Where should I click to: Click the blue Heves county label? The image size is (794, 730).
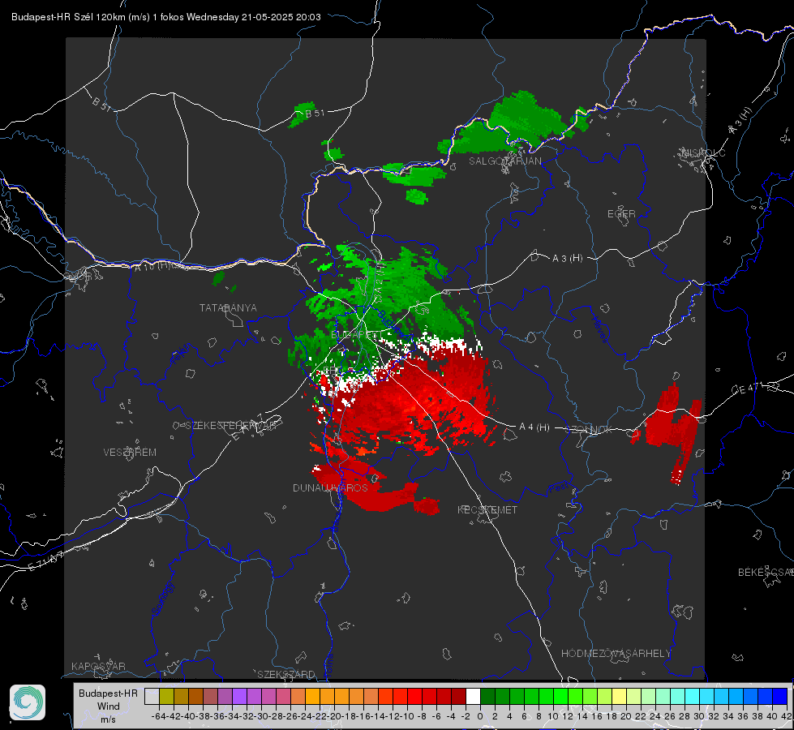pos(599,330)
